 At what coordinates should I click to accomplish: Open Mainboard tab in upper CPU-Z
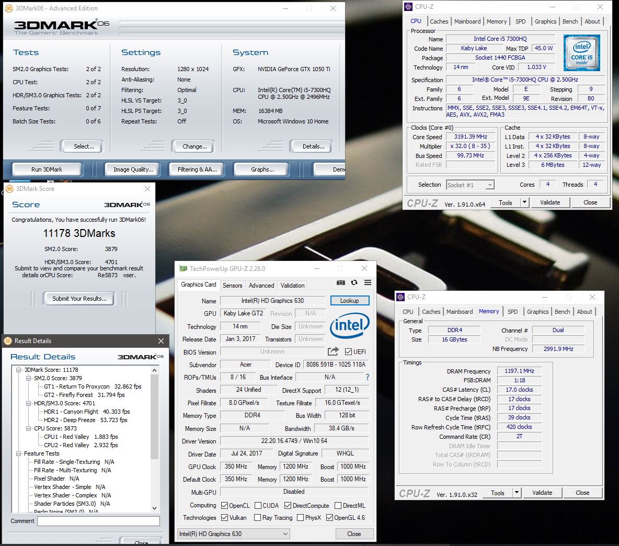click(467, 21)
